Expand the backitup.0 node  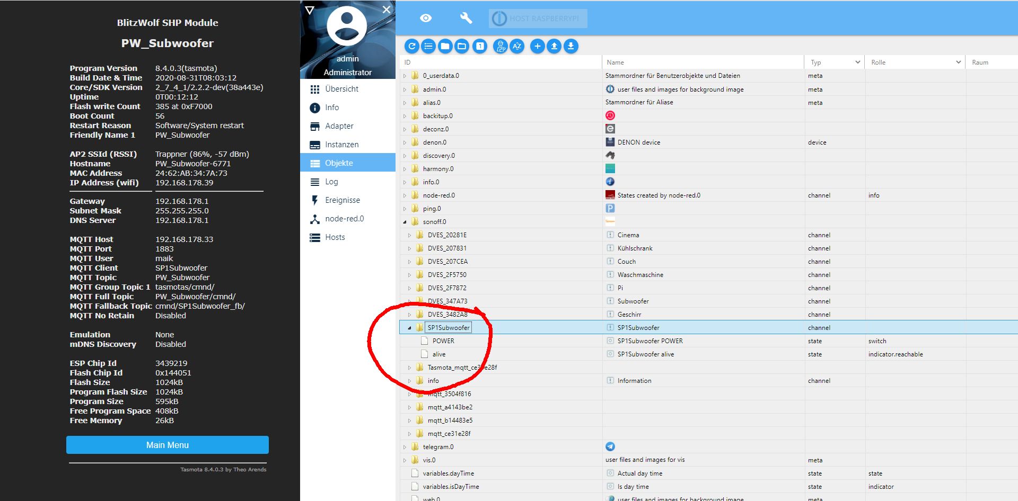coord(405,116)
